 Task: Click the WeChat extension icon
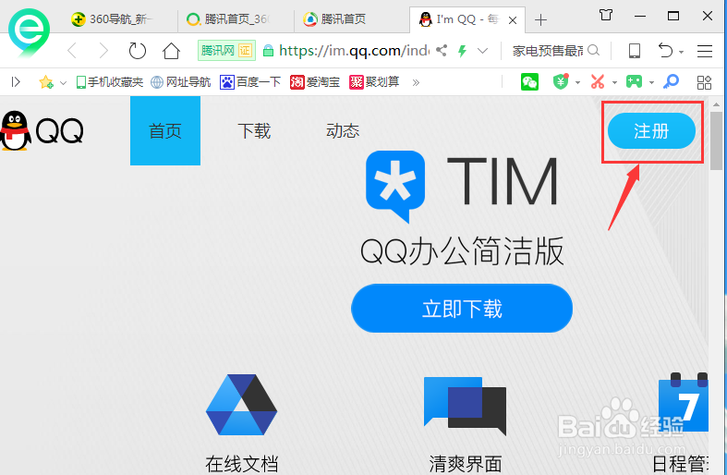click(529, 82)
